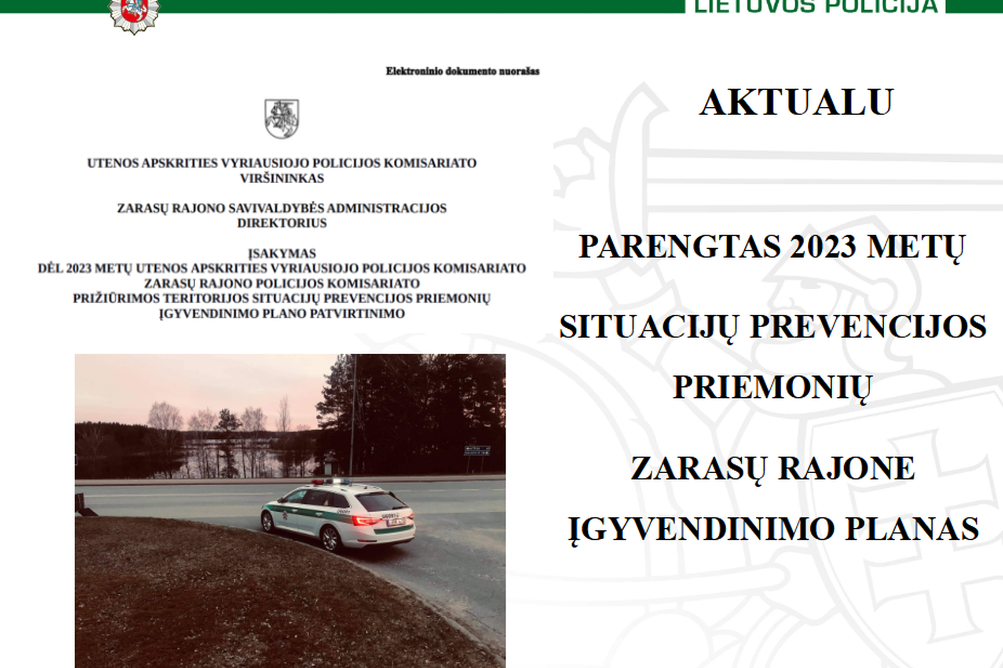Click the word 'VIRŠININKAS'
The image size is (1003, 668).
tap(282, 178)
